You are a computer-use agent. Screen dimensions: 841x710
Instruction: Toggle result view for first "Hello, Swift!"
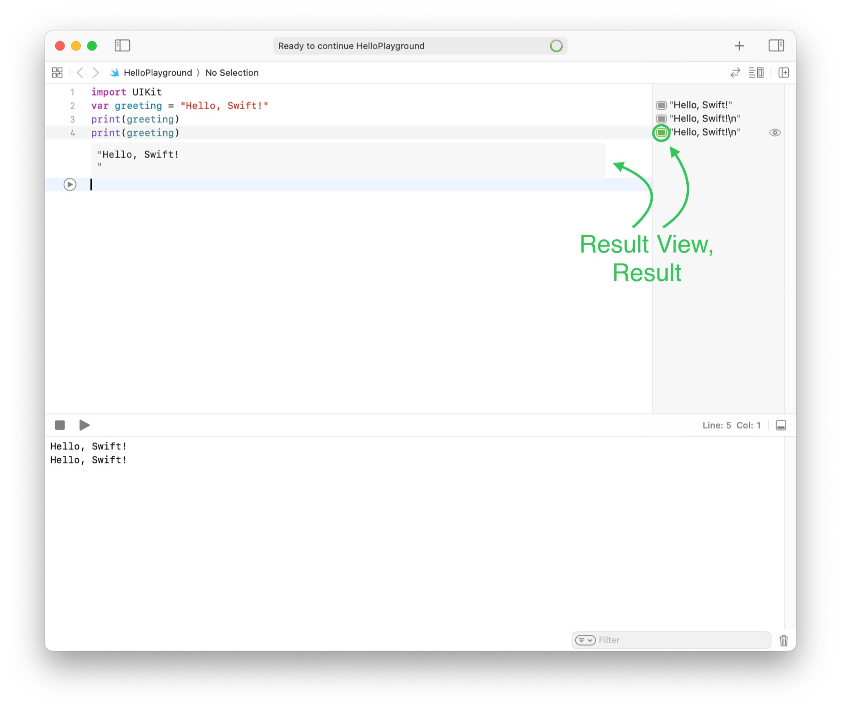coord(661,105)
